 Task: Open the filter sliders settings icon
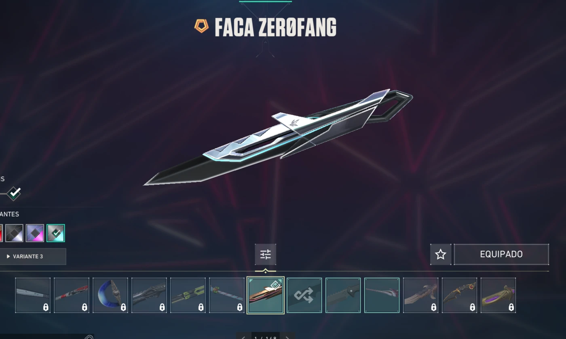pos(266,255)
